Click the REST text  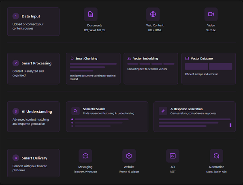pyautogui.click(x=173, y=172)
